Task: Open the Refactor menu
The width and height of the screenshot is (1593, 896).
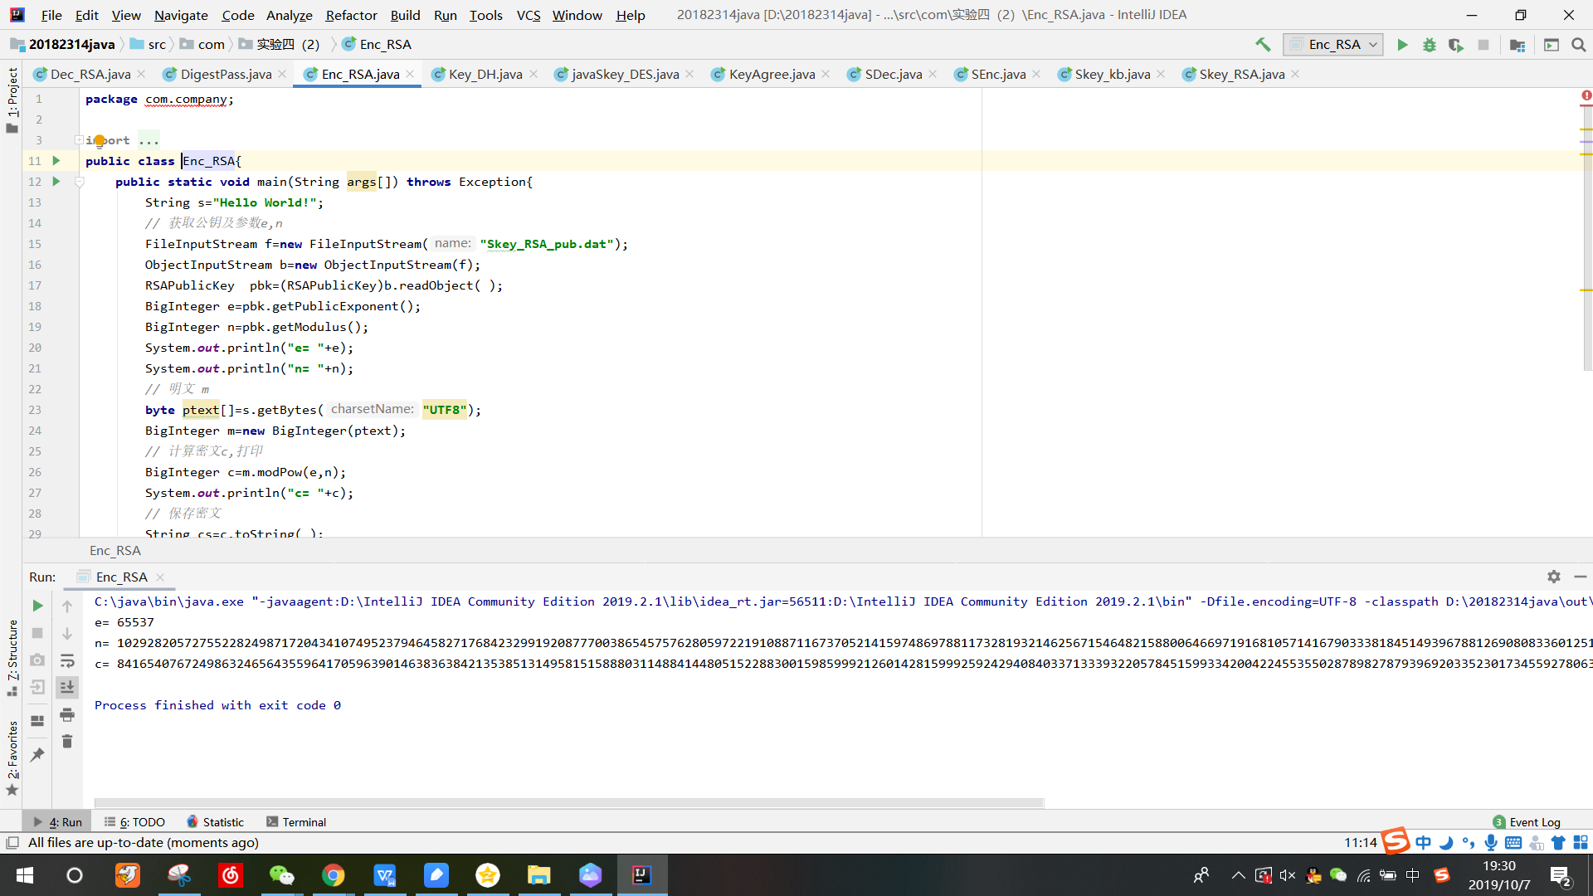Action: pos(351,15)
